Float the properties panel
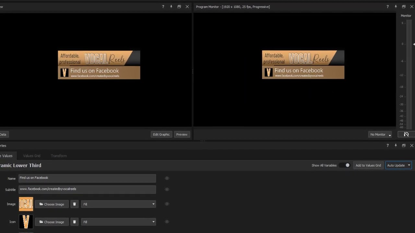 pos(404,146)
